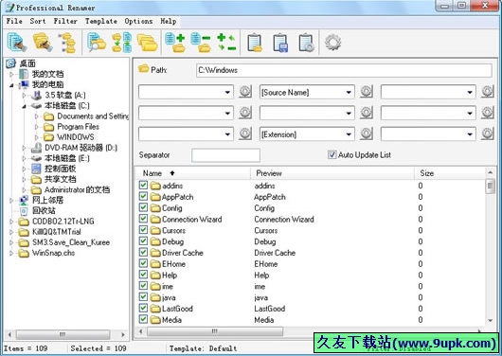The width and height of the screenshot is (502, 356).
Task: Sort list by Name column header
Action: (x=192, y=173)
